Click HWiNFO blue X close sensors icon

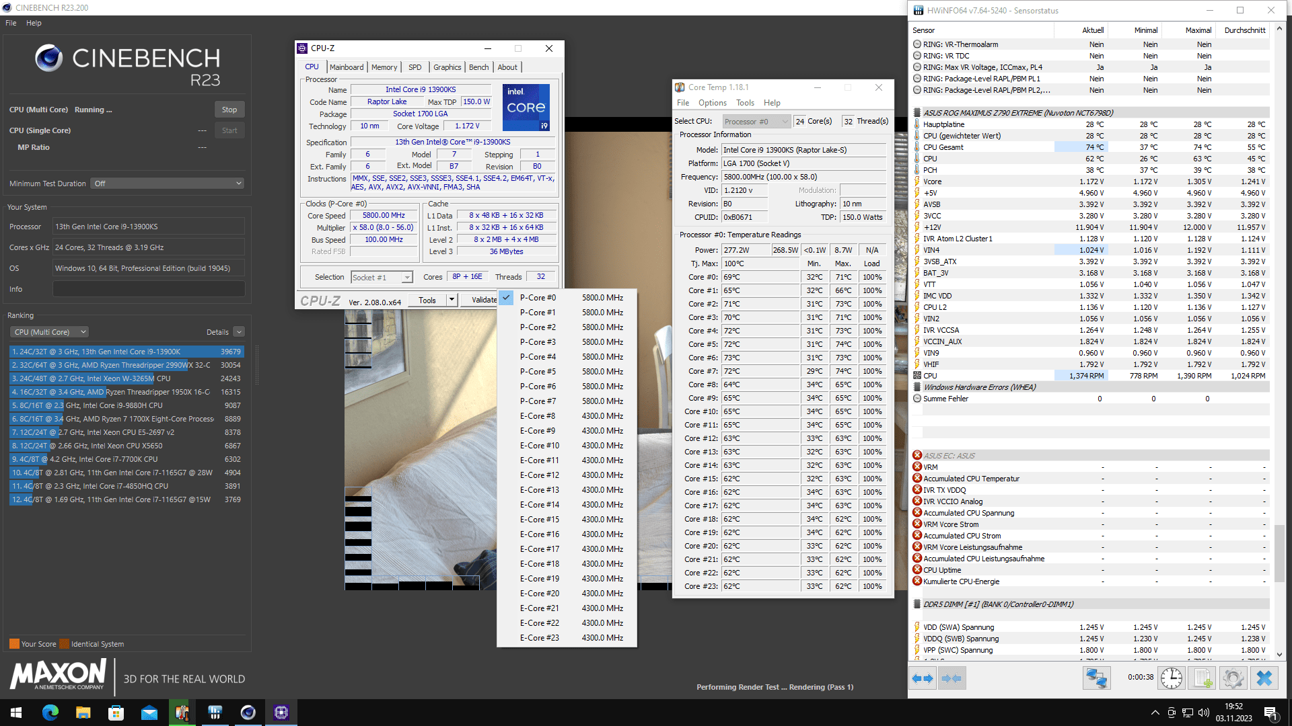pos(1264,678)
